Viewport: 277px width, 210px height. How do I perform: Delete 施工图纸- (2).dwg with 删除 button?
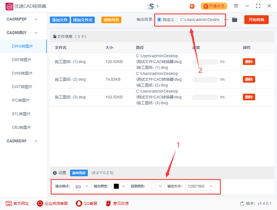[249, 80]
